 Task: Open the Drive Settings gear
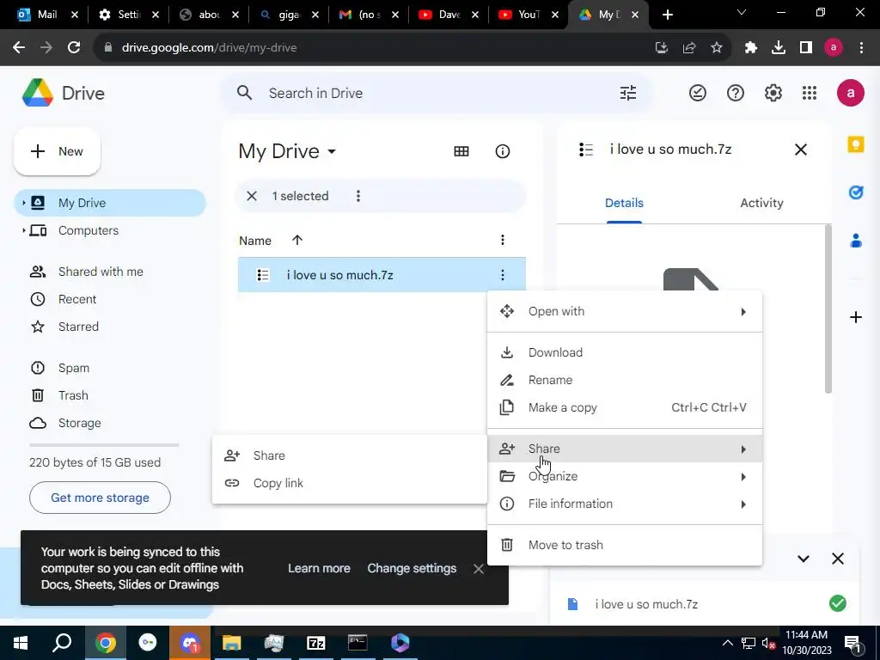[773, 93]
